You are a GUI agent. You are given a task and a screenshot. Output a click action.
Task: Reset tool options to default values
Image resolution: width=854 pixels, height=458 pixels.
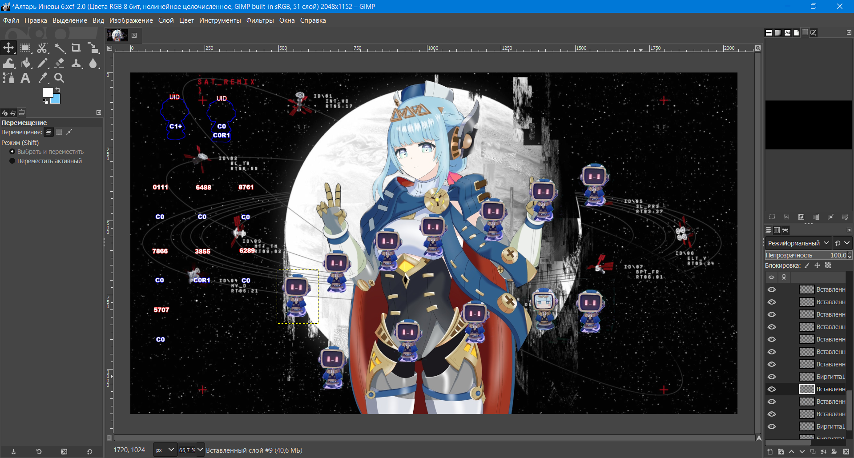(89, 452)
